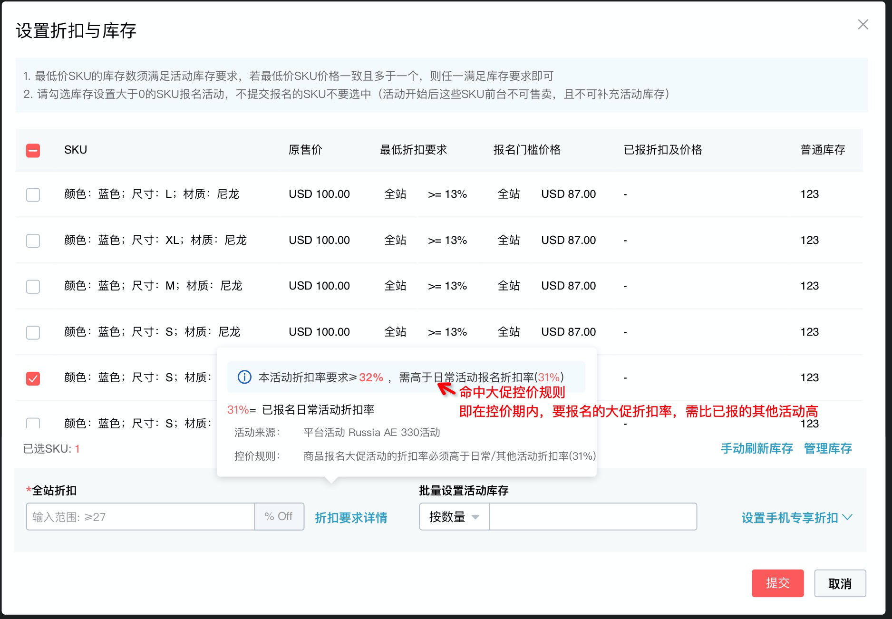
Task: Click >= 13% in the size XL row
Action: (x=447, y=240)
